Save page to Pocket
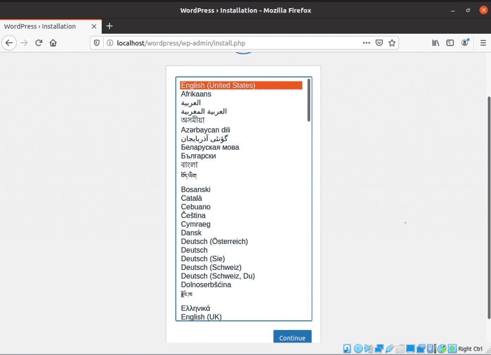491x355 pixels. tap(379, 43)
